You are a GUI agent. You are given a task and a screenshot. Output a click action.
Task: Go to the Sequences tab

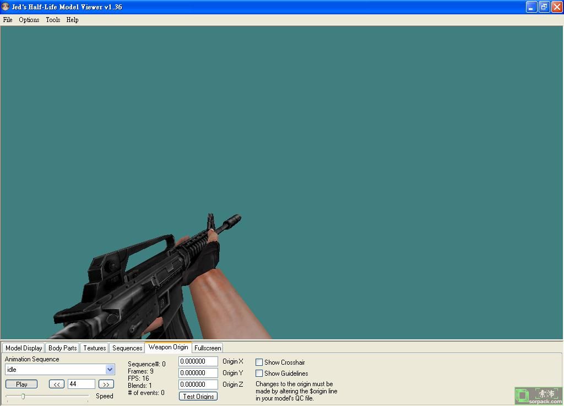(127, 348)
